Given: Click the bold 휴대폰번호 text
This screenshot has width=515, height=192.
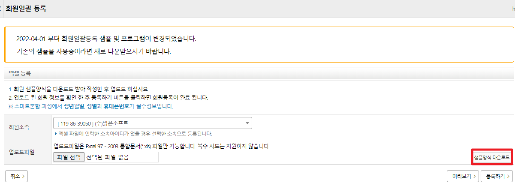Looking at the screenshot, I should (116, 106).
